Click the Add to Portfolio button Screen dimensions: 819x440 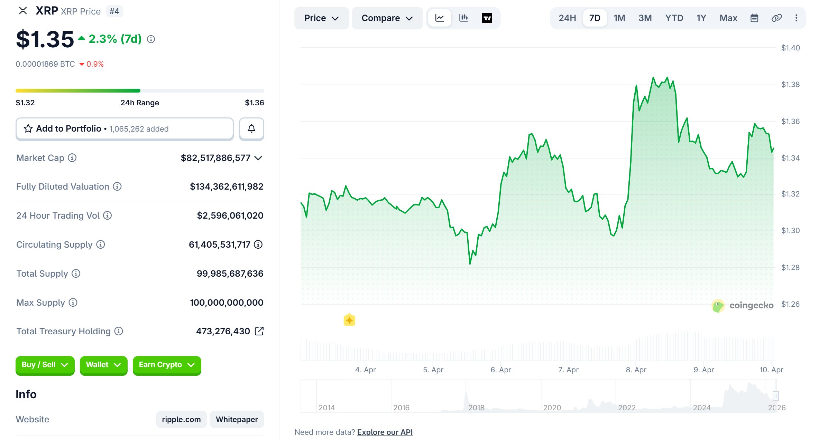(125, 128)
